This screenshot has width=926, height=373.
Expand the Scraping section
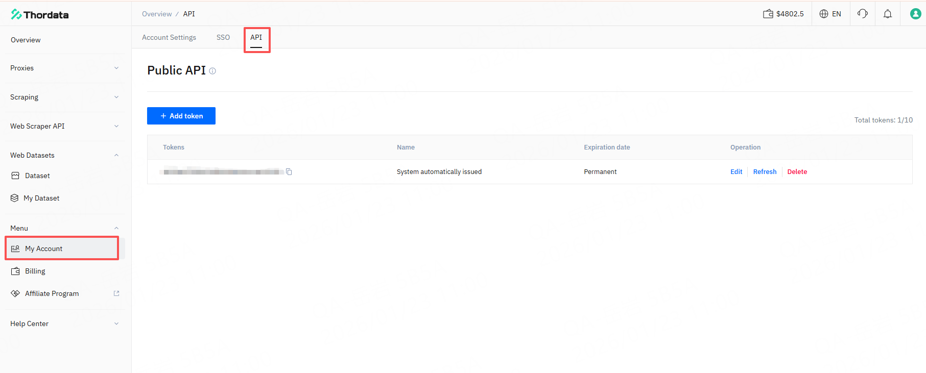point(64,97)
